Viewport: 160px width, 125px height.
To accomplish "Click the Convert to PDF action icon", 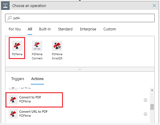I will (13, 100).
